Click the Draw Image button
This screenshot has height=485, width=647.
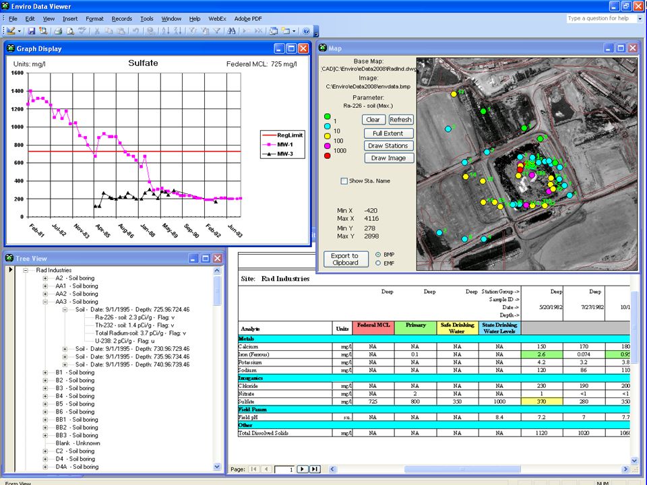click(388, 158)
